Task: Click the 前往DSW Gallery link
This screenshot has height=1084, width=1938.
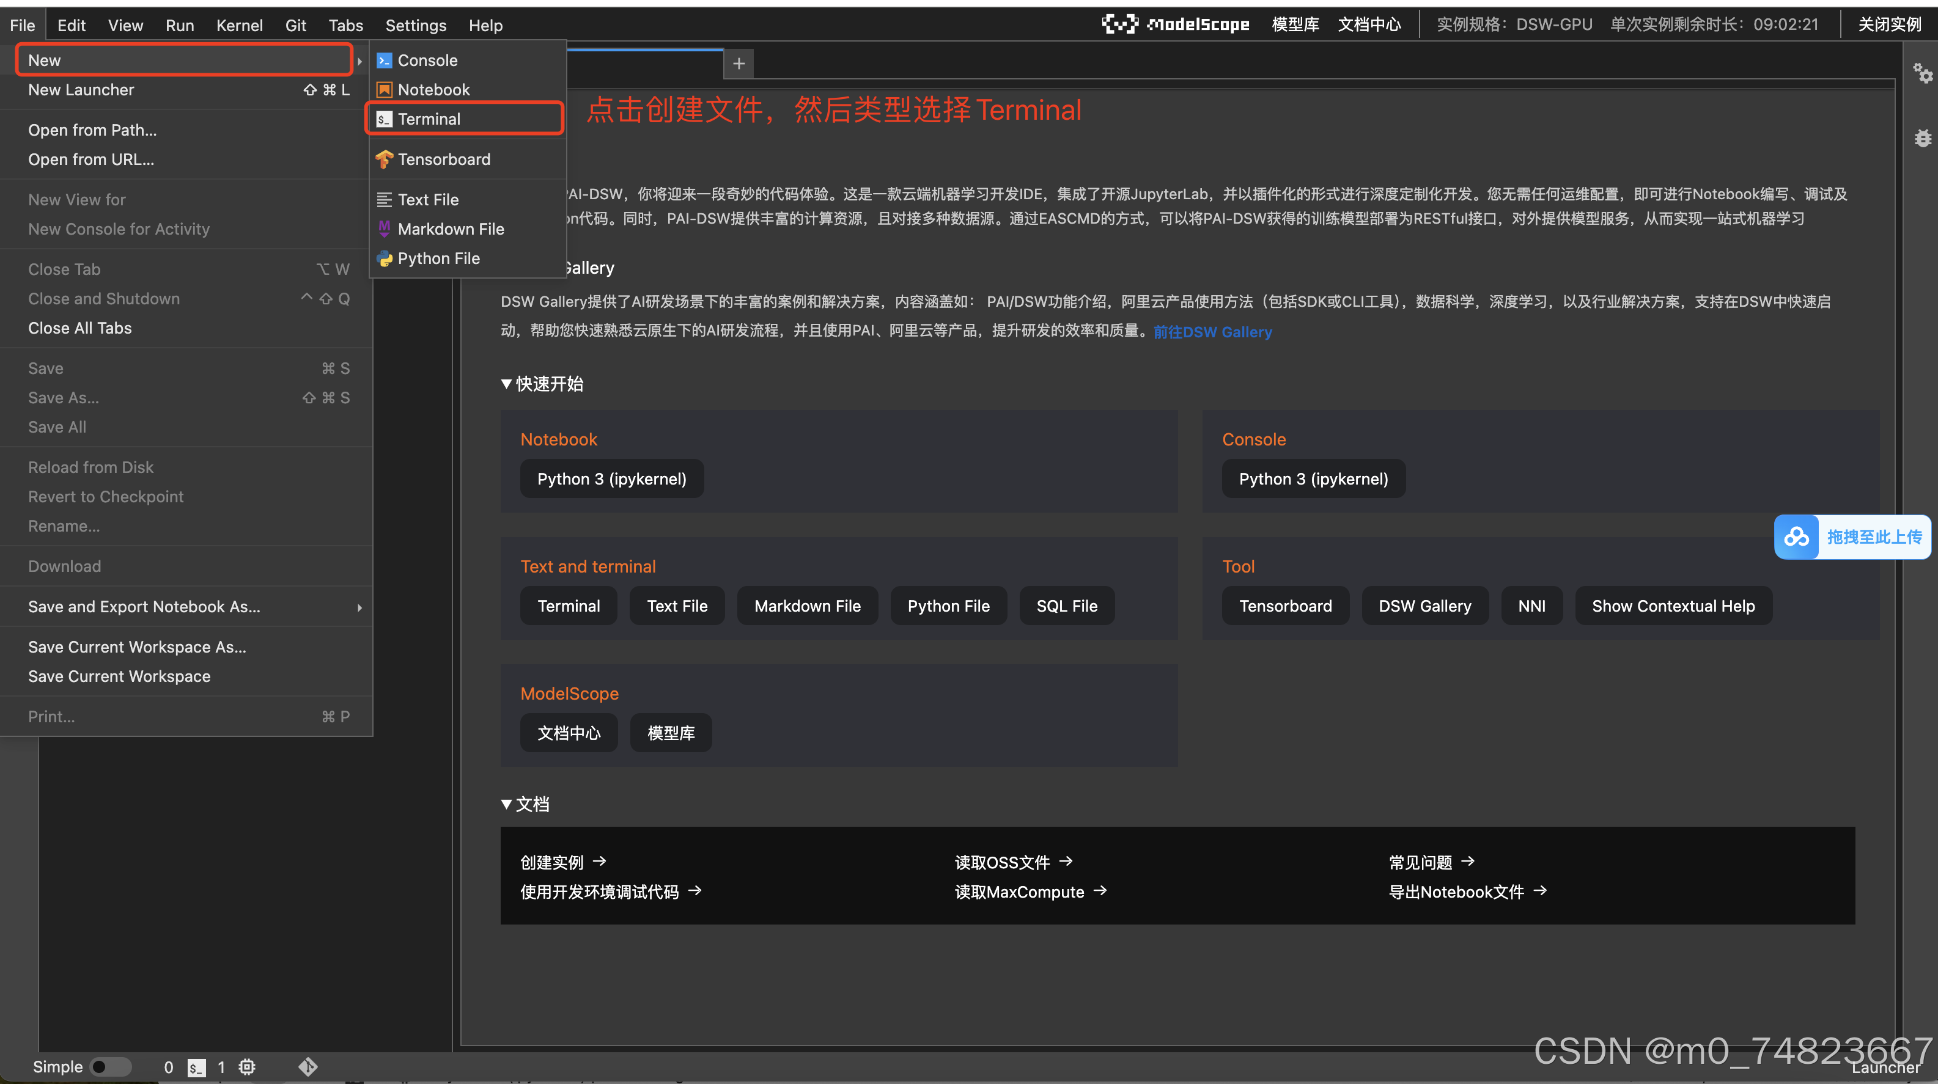Action: 1212,332
